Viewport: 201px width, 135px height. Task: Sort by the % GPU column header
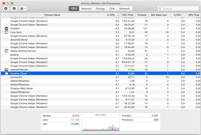tap(178, 15)
